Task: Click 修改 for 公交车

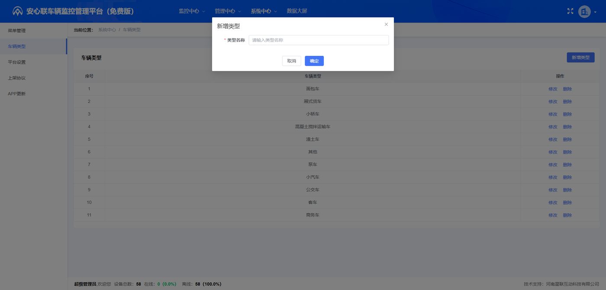Action: tap(553, 190)
